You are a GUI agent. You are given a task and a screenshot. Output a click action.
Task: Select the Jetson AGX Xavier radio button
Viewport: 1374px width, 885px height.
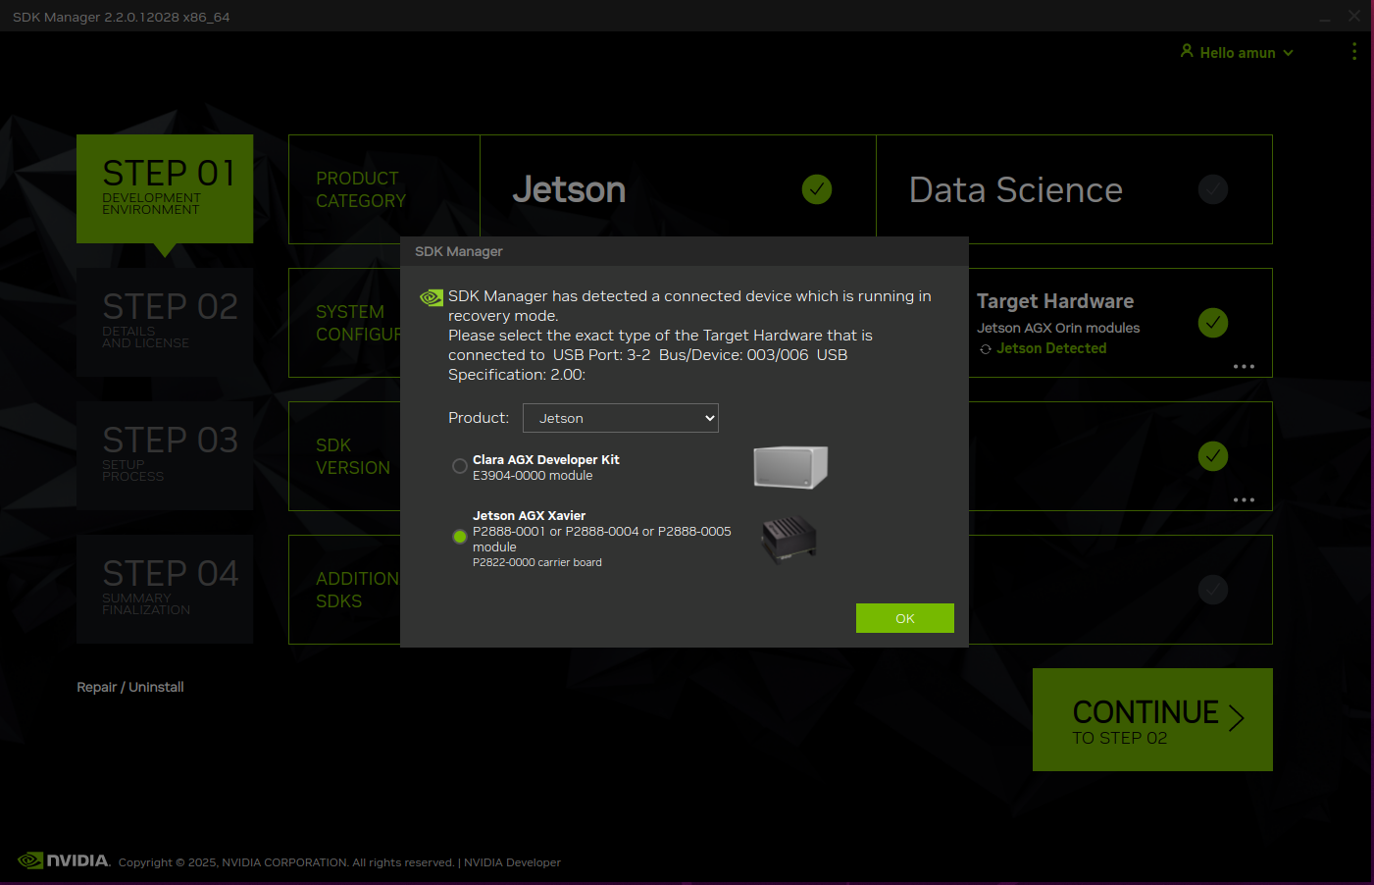[x=459, y=537]
